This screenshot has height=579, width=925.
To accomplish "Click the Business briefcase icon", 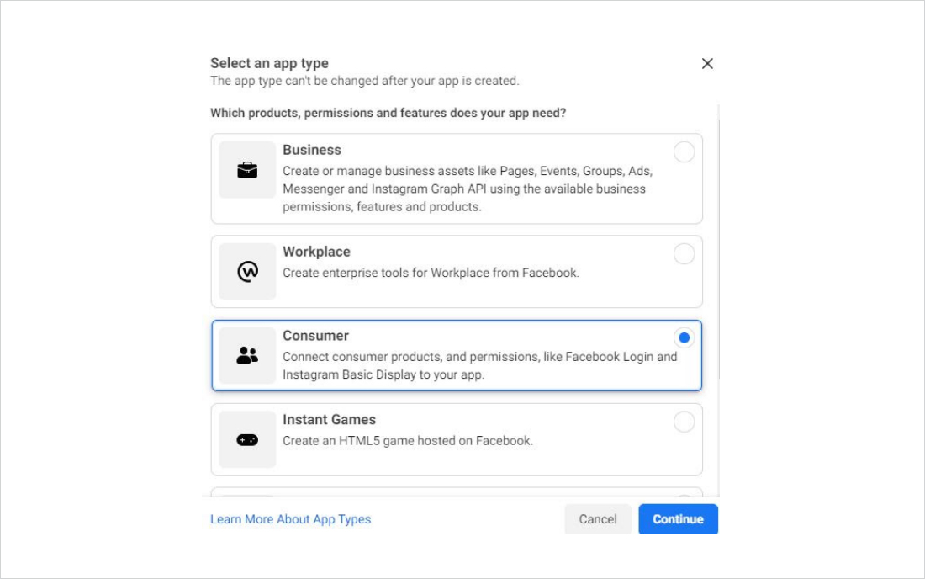I will point(247,170).
